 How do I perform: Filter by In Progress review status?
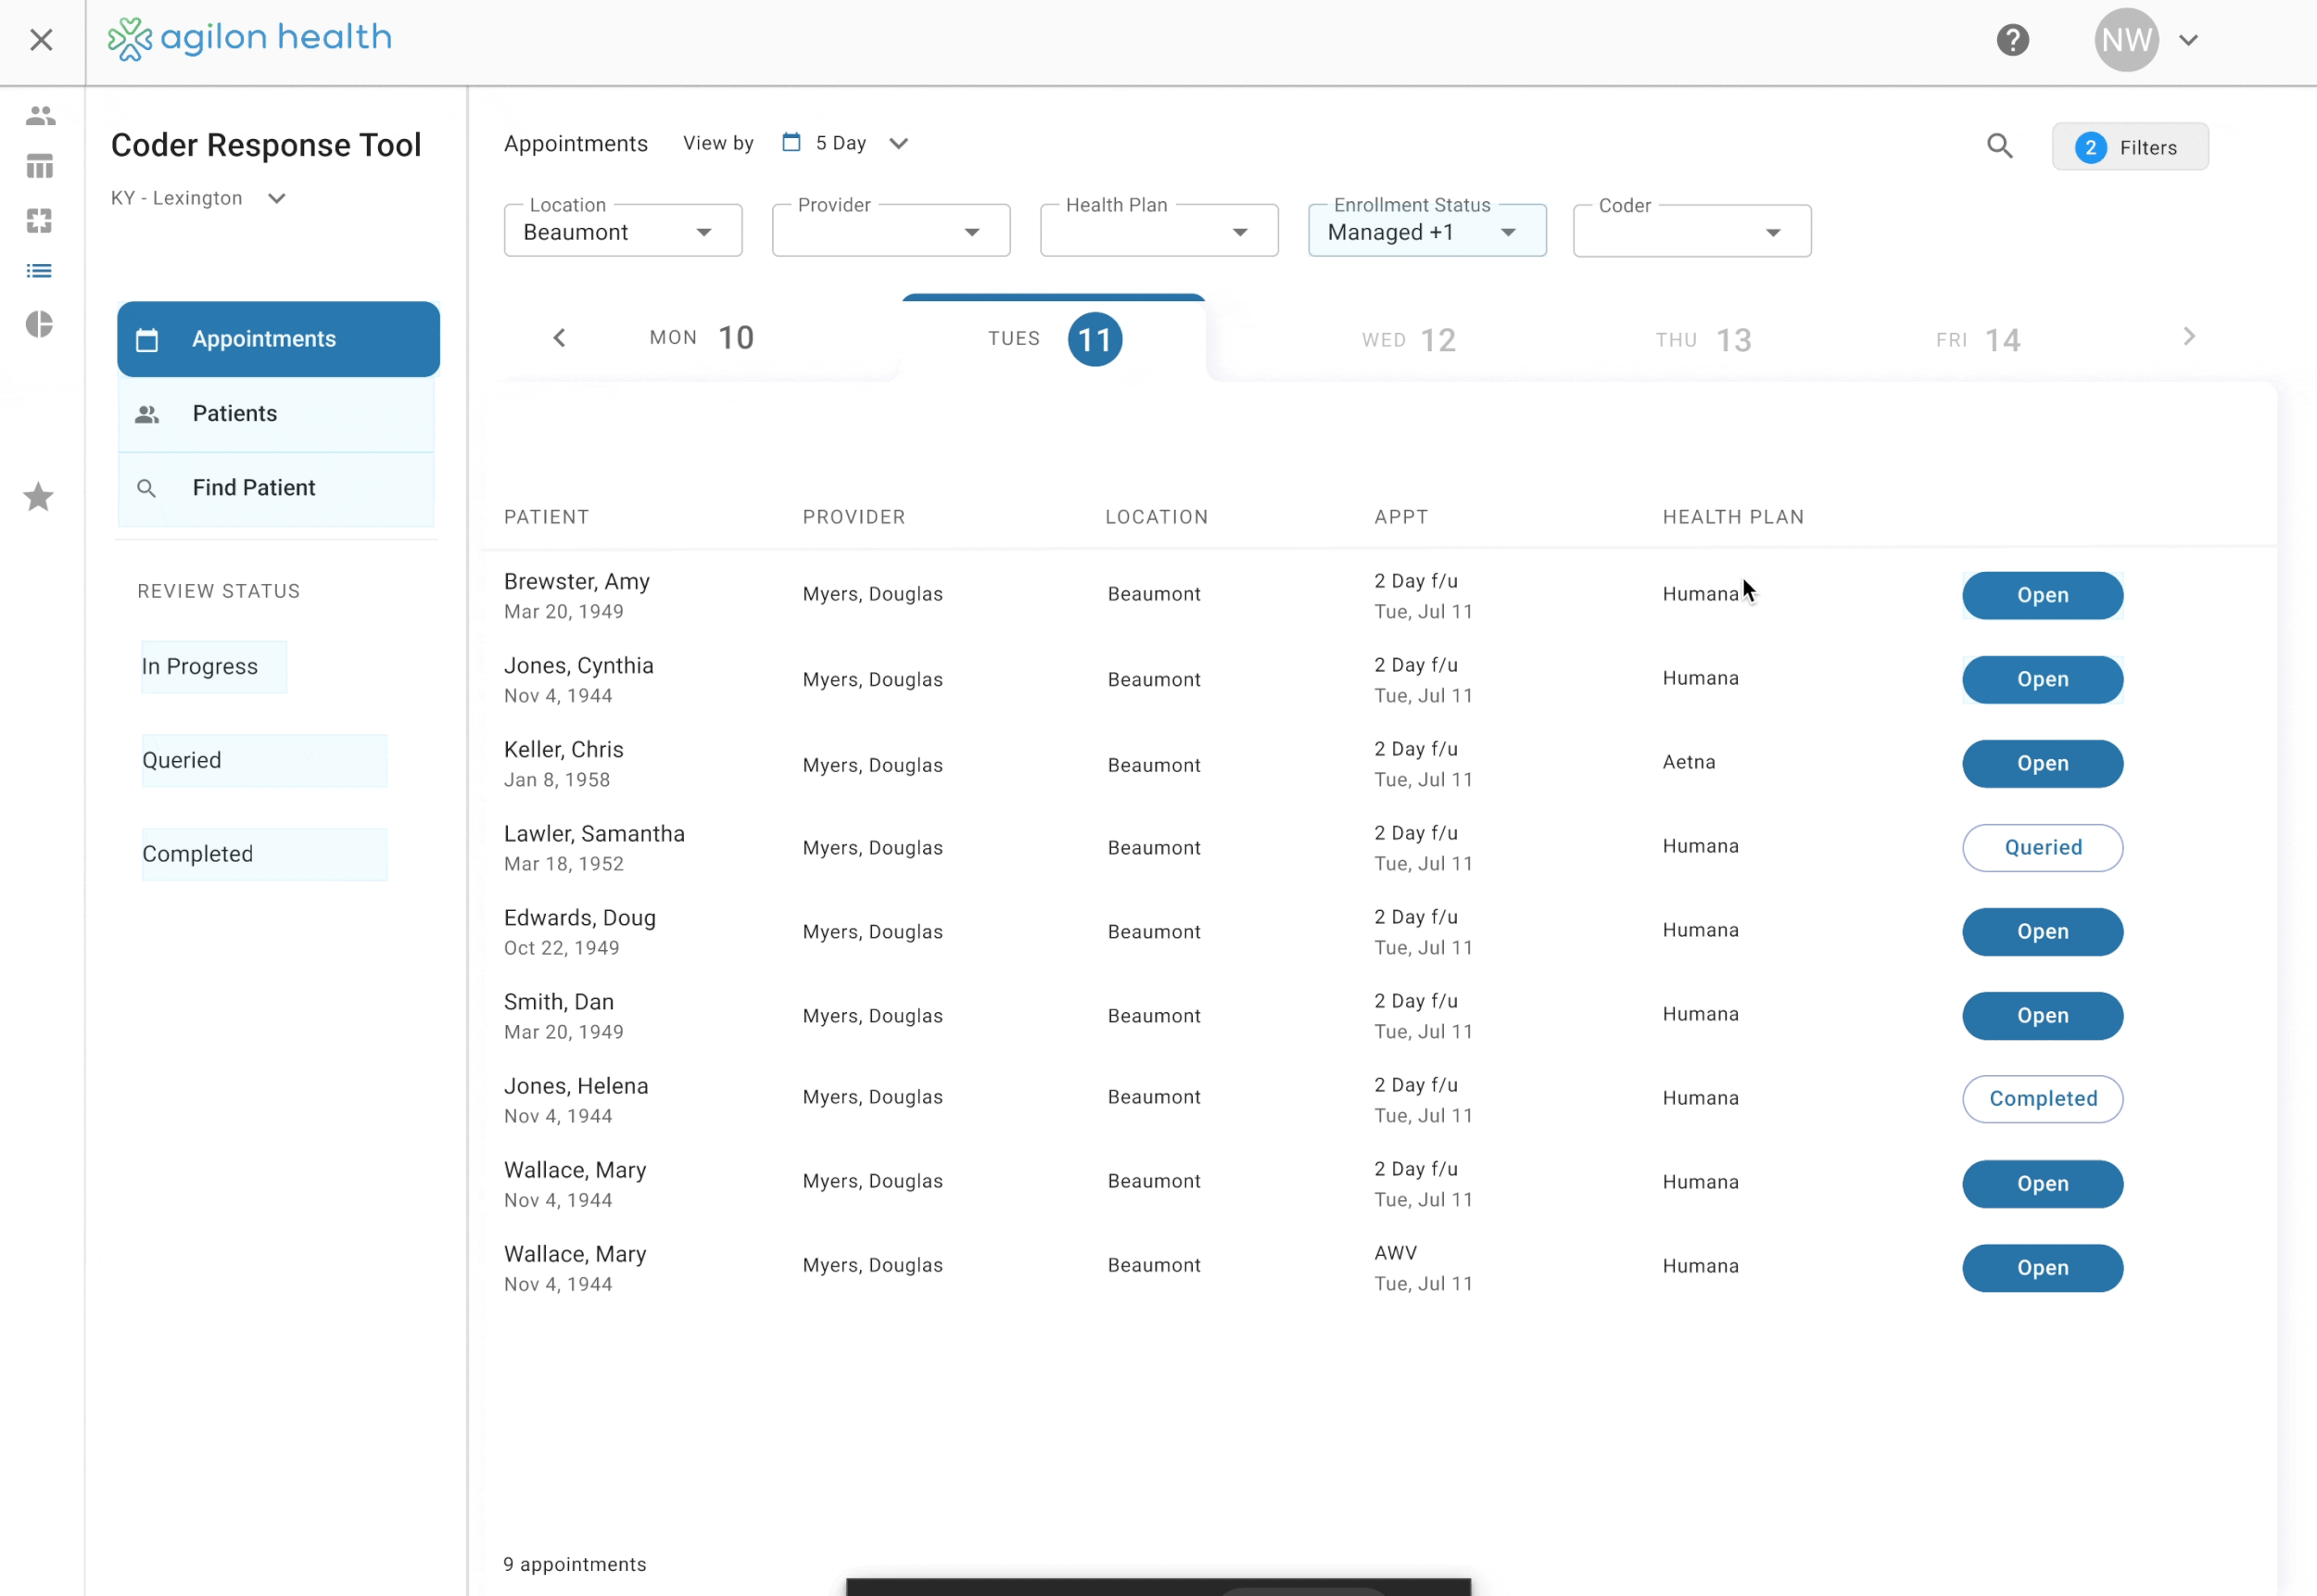pos(214,667)
